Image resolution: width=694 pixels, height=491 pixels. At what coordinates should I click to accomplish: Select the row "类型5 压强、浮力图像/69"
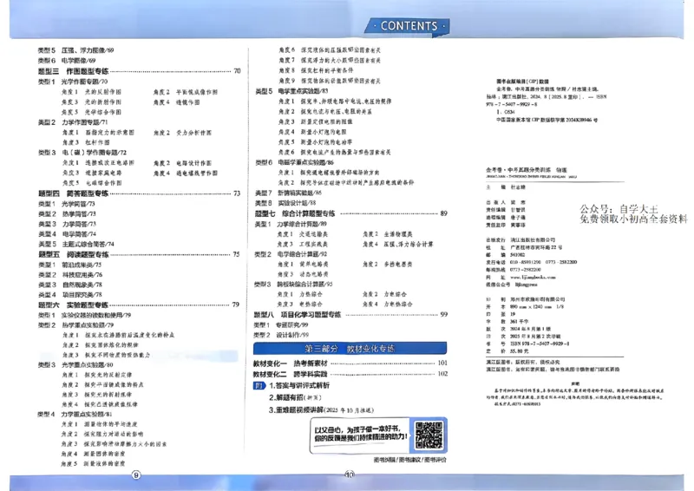pyautogui.click(x=75, y=50)
